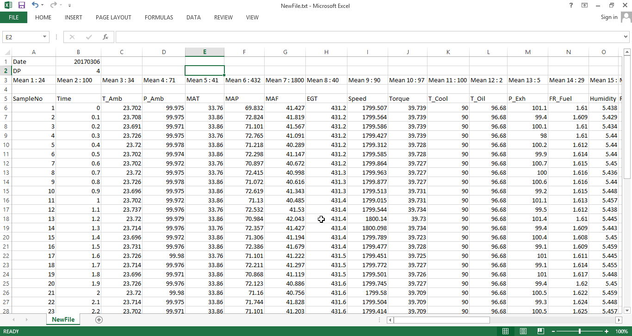Click the Sign in link
Screen dimensions: 632x336
tap(609, 17)
